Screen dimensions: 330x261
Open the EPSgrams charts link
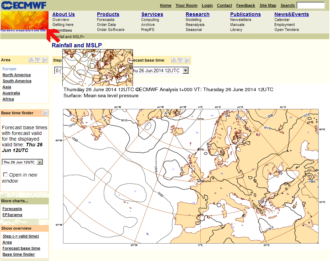click(x=12, y=215)
